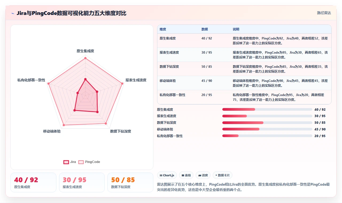Click the 两者相差52 description cell
342x203 pixels.
[x=280, y=41]
